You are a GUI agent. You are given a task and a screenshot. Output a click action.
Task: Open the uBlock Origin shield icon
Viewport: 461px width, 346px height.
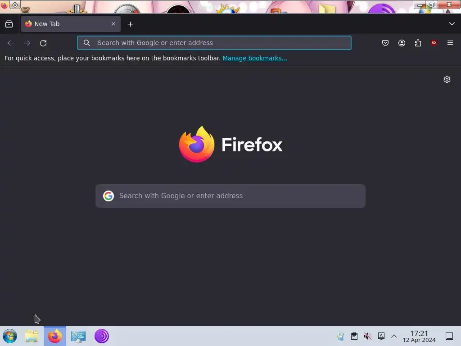434,43
